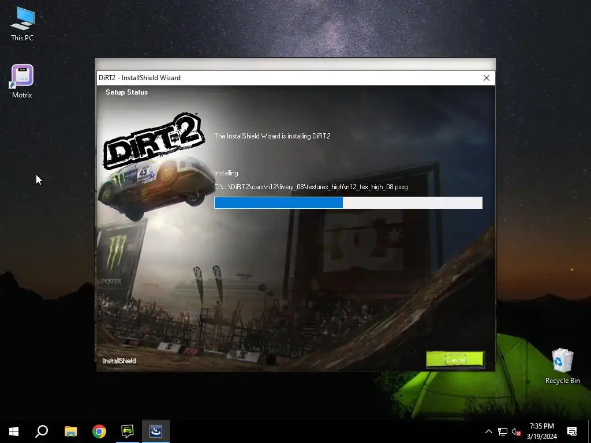The width and height of the screenshot is (591, 443).
Task: Open the notification center icon
Action: (x=572, y=431)
